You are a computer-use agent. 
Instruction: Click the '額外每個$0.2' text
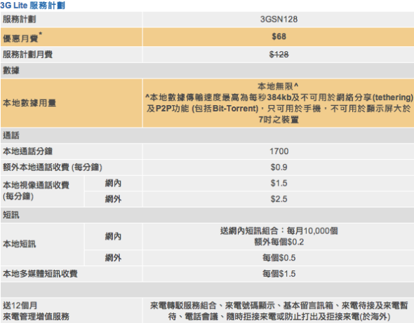coord(279,242)
